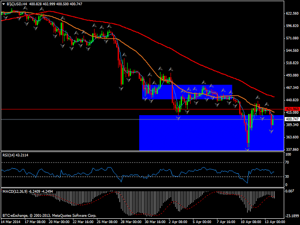Click the BTCUSD,H4 symbol title text
The height and width of the screenshot is (225, 300).
click(x=17, y=4)
